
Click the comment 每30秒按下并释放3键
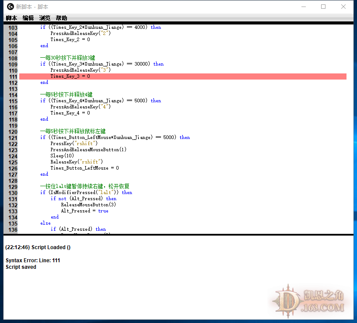[x=68, y=58]
